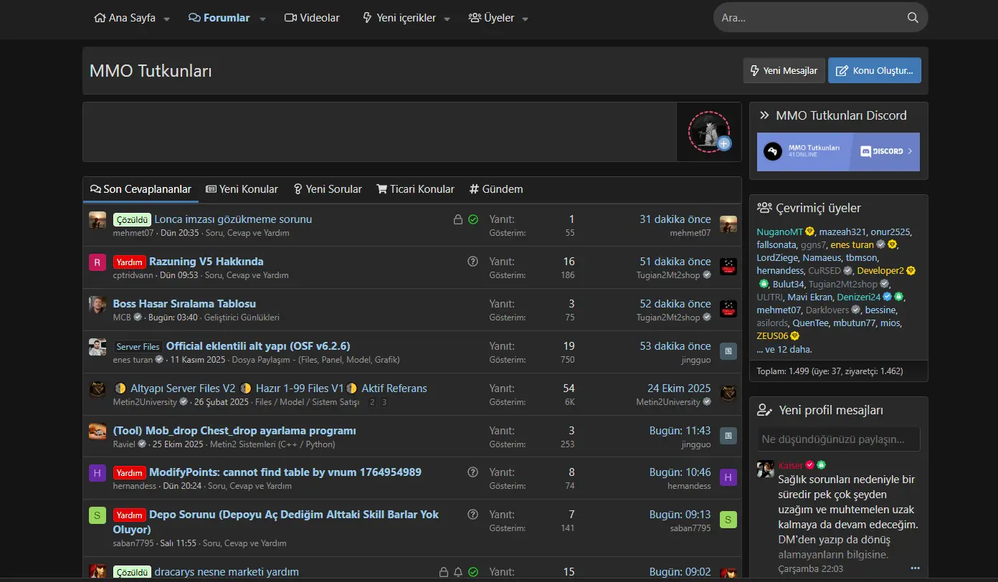Expand the Ana Sayfa dropdown arrow

coord(167,19)
